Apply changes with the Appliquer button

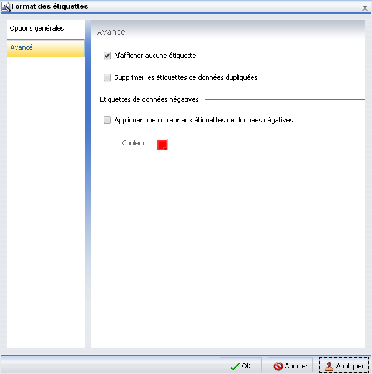[344, 365]
